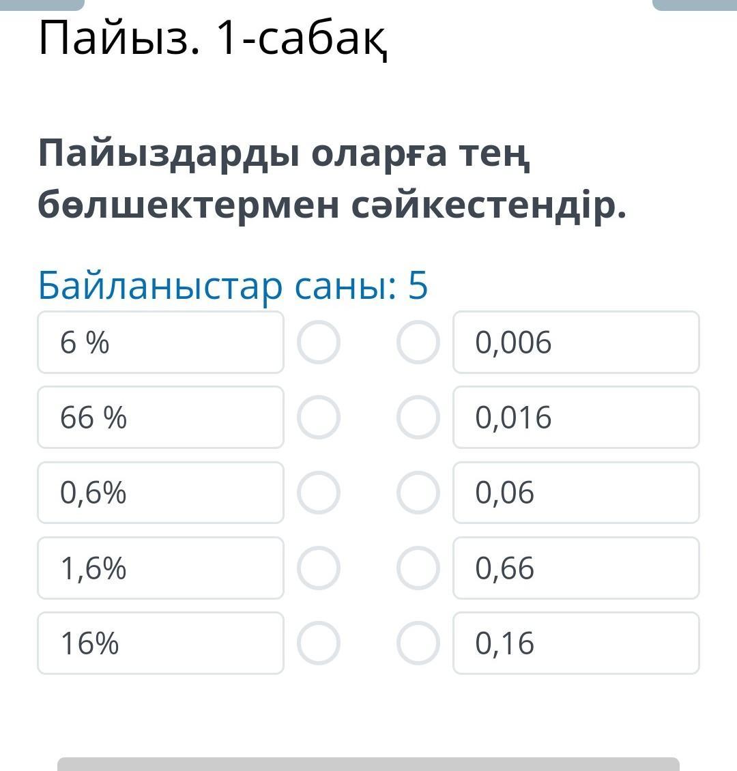Select the connector circle beside 0,16

tap(418, 643)
